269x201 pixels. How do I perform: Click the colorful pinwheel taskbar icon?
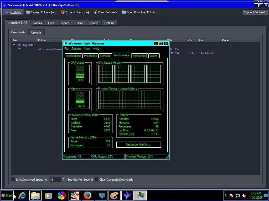click(x=61, y=195)
